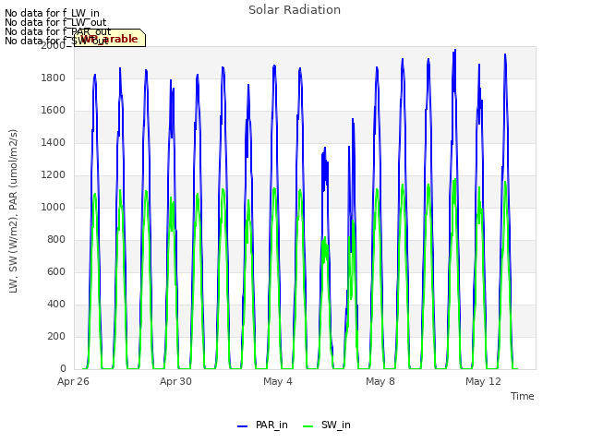The height and width of the screenshot is (443, 591).
Task: Click the blue PAR_in legend color marker
Action: pos(242,426)
